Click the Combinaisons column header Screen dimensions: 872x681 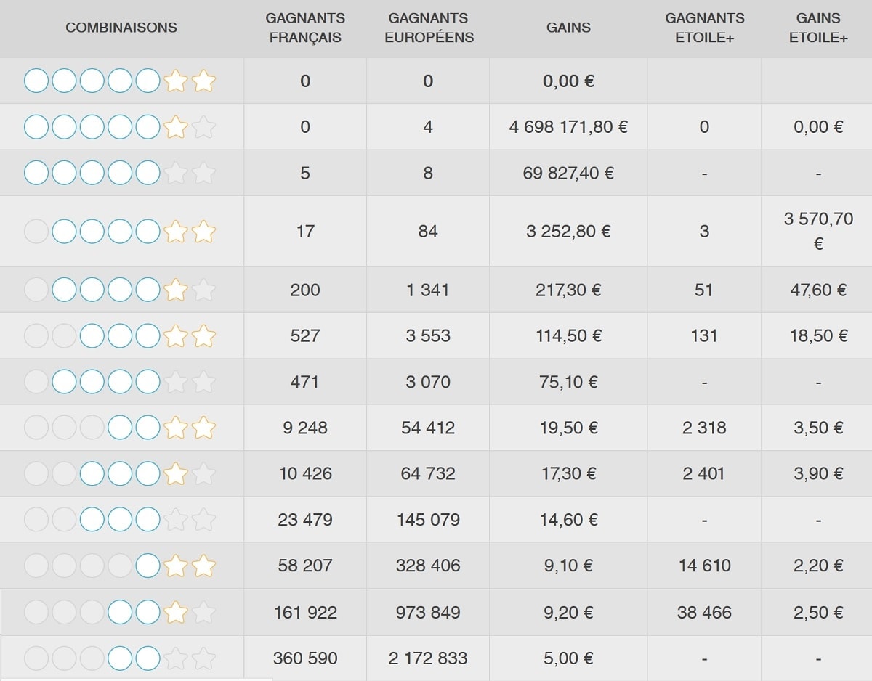[x=121, y=28]
